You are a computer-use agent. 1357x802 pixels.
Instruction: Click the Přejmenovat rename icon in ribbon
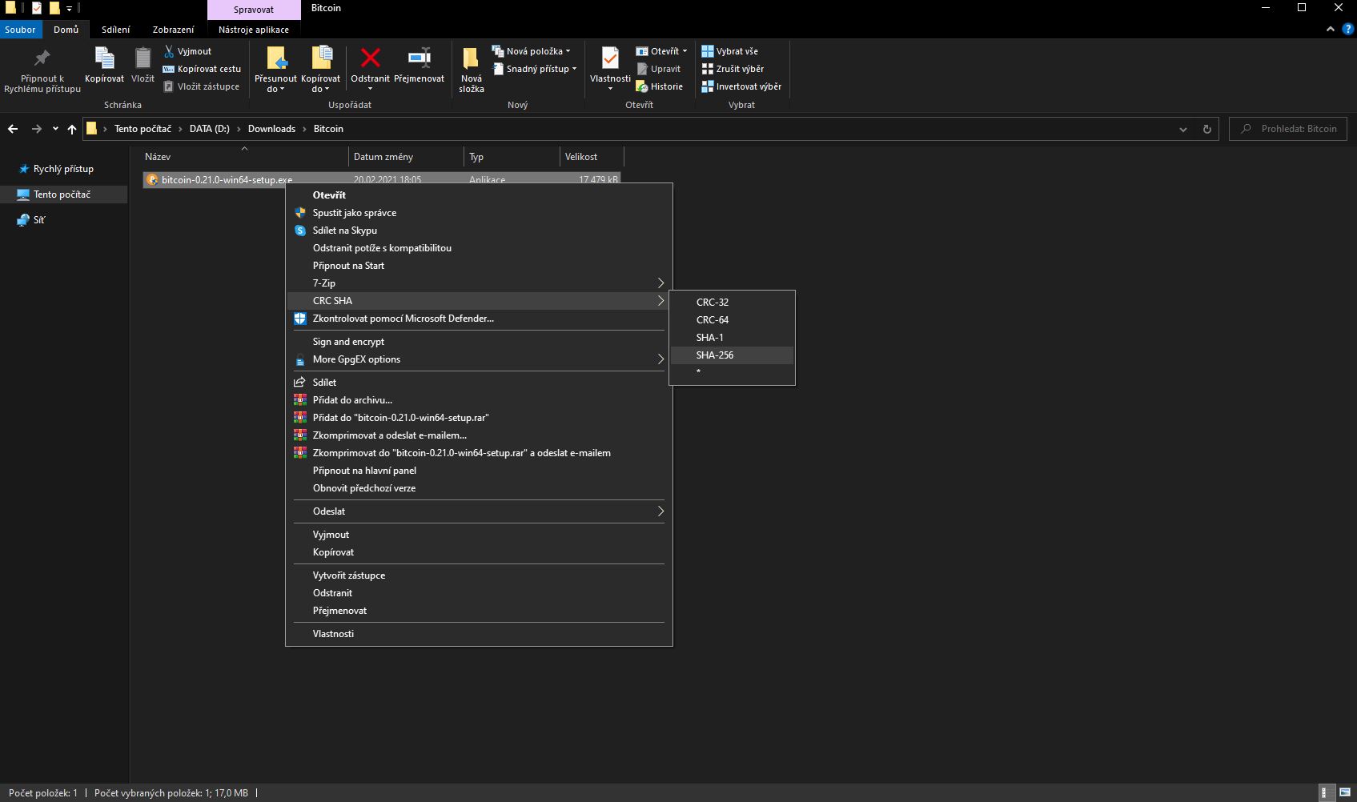coord(419,58)
